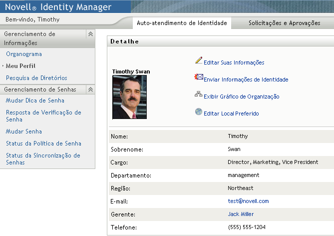Click Timothy Swan's profile photo
The image size is (334, 236).
click(x=130, y=97)
